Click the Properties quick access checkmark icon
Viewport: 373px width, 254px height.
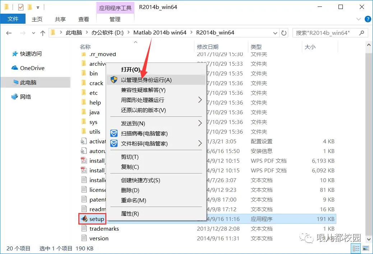21,7
